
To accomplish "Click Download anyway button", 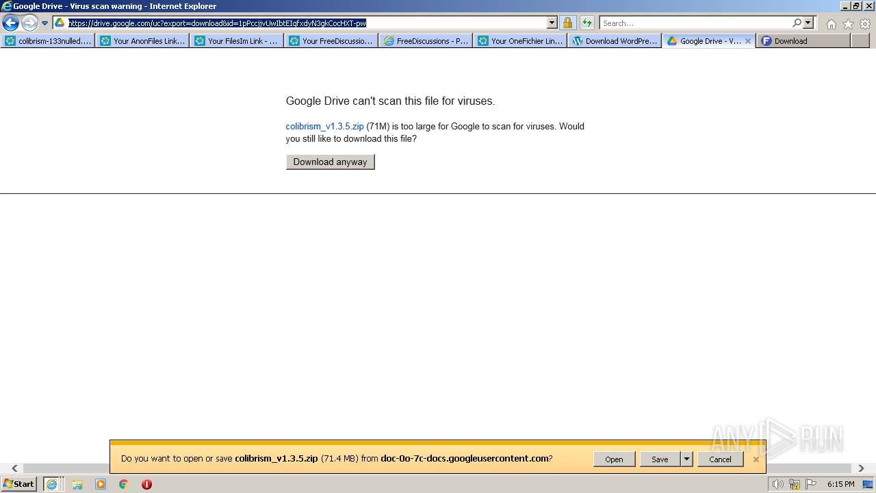I will pos(331,162).
